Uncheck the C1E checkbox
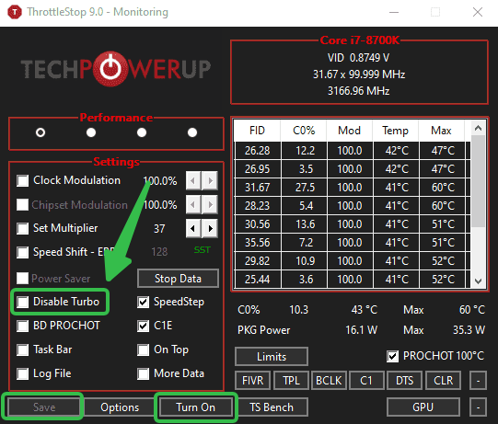 point(144,326)
